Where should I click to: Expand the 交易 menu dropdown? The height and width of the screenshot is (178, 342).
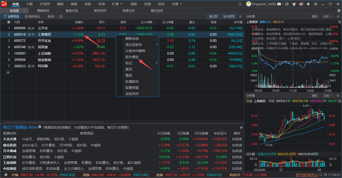(x=181, y=4)
